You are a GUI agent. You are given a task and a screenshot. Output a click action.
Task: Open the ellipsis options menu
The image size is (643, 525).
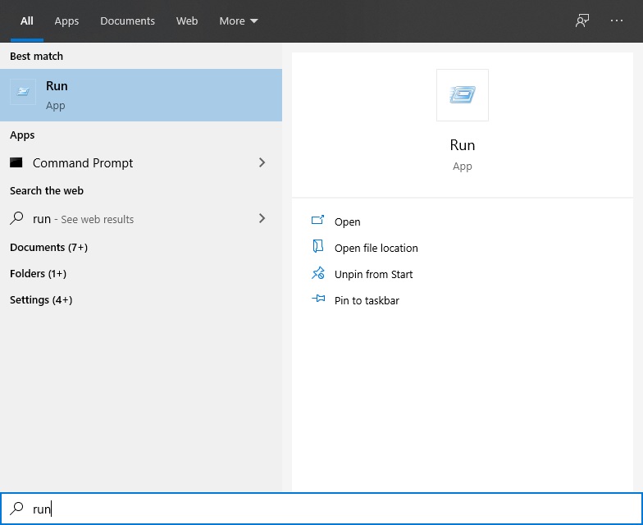coord(617,21)
